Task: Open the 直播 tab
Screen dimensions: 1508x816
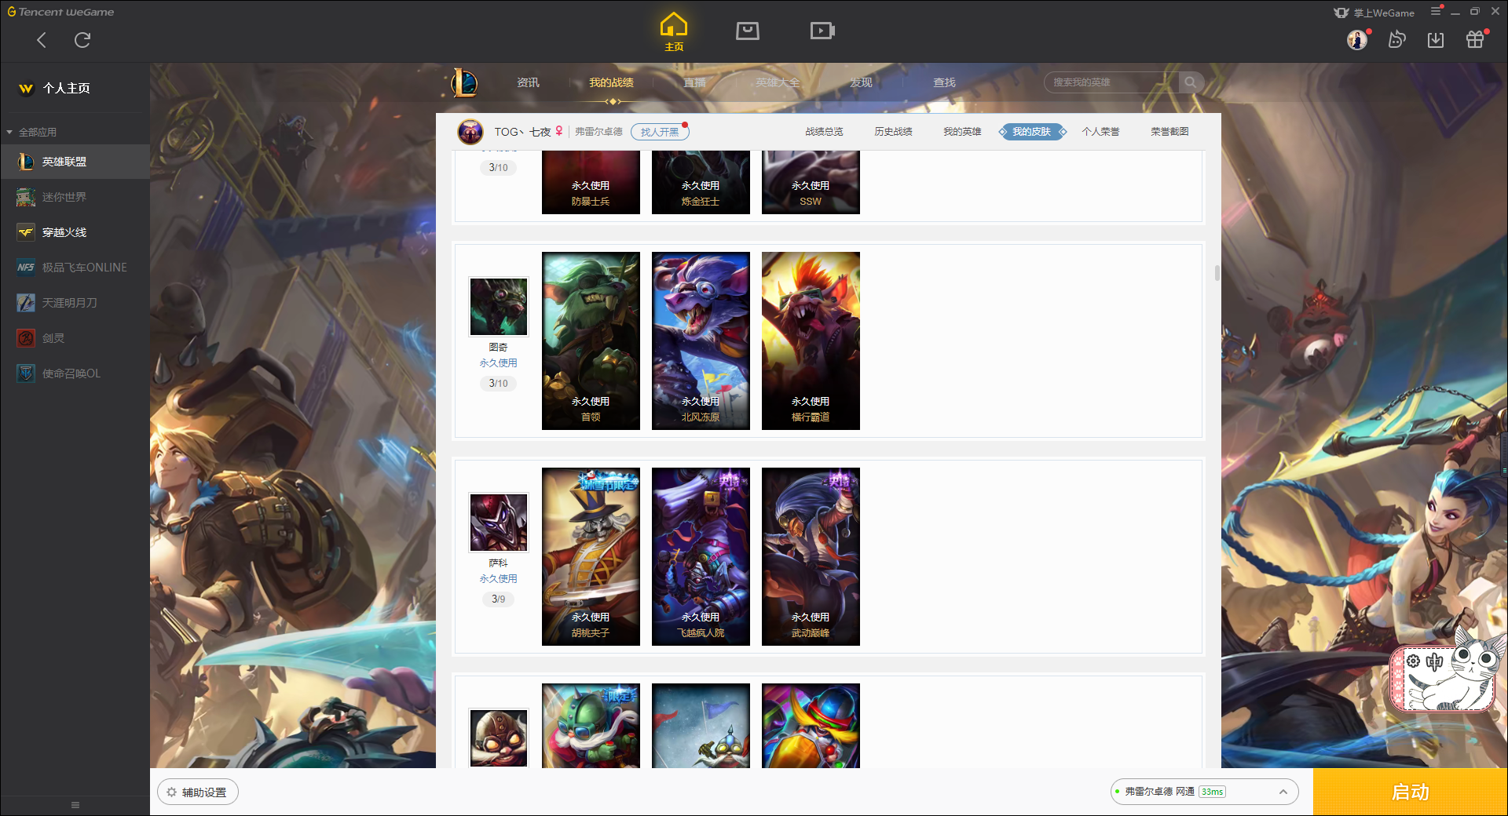Action: coord(694,82)
